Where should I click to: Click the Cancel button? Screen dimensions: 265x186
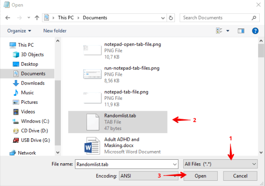pyautogui.click(x=240, y=176)
